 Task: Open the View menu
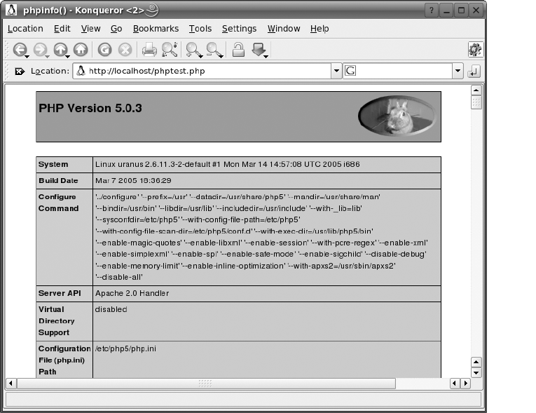point(90,29)
